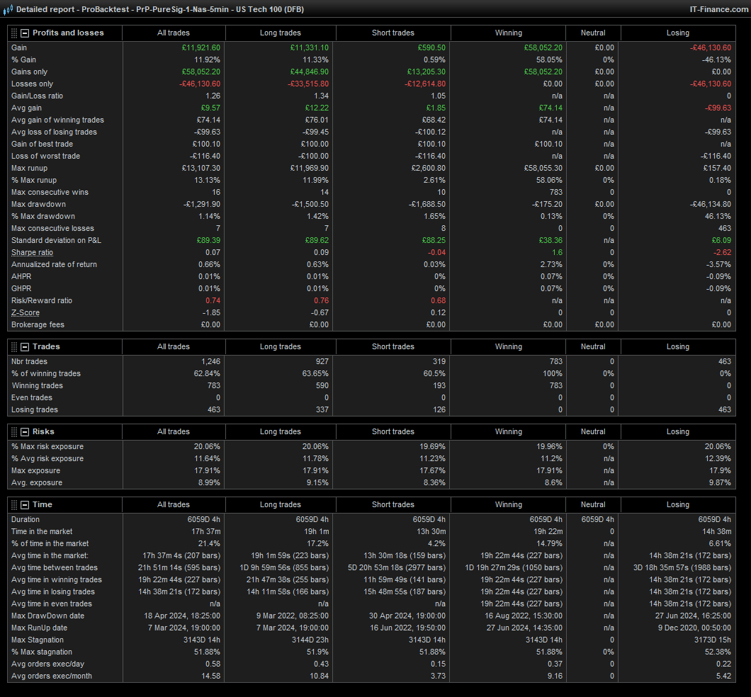
Task: Select All trades header in Profits and losses
Action: [174, 33]
